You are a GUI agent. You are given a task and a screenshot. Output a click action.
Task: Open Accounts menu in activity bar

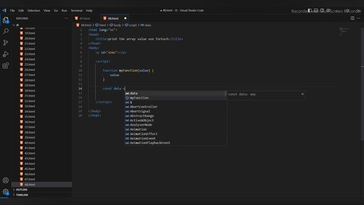(x=6, y=180)
